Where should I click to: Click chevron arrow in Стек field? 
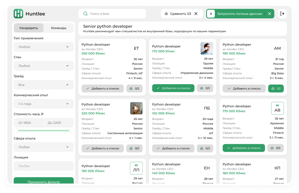[67, 66]
